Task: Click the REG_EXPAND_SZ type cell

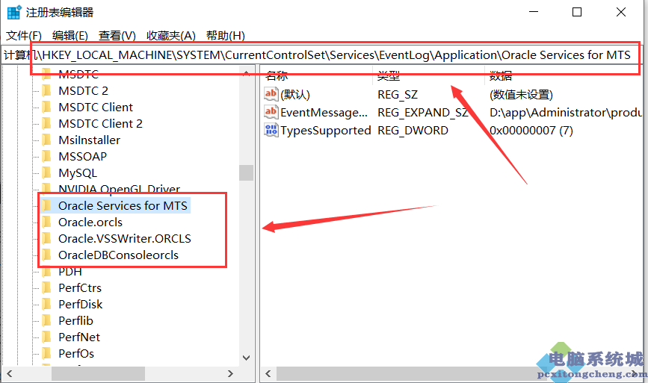Action: [x=423, y=112]
